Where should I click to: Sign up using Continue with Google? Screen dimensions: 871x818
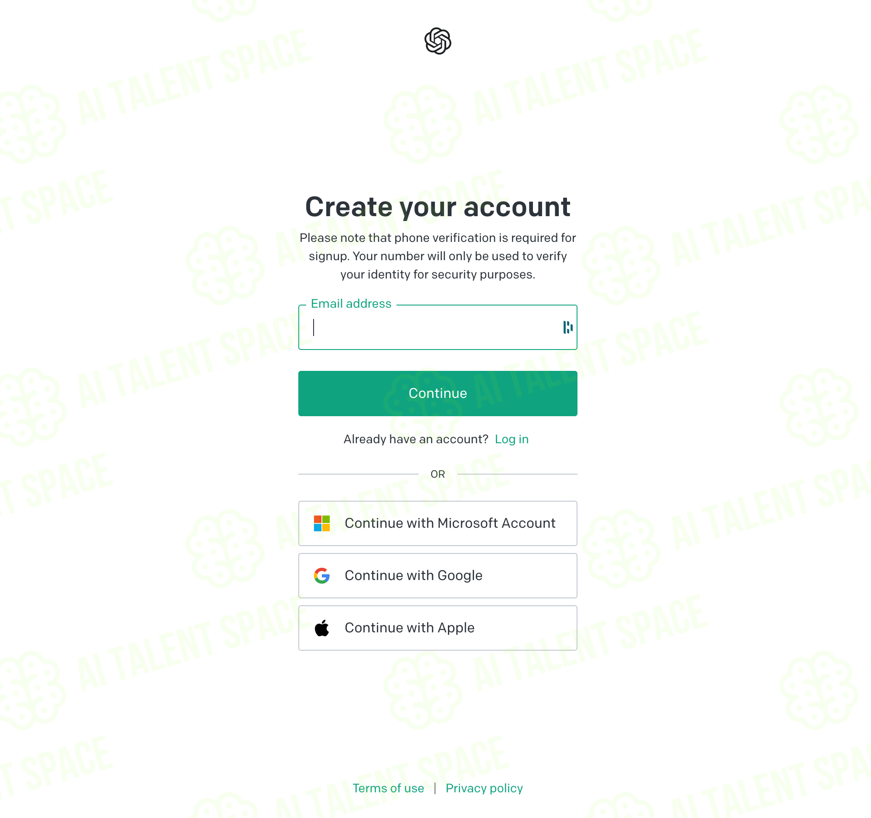click(438, 576)
